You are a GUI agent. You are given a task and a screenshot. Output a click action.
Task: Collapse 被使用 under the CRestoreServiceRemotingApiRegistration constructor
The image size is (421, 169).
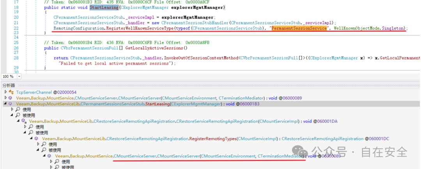[25, 132]
